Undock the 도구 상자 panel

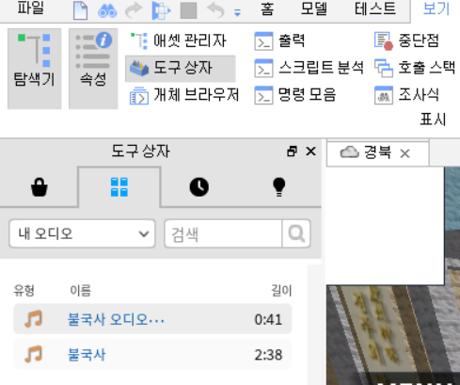[x=292, y=152]
